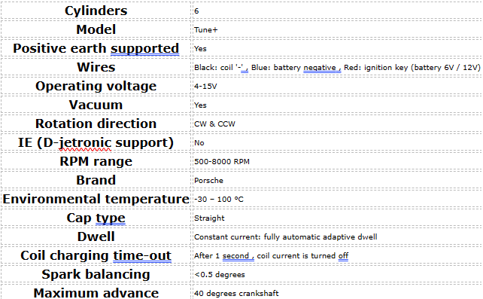Click the Spark balancing label
483x299 pixels.
(96, 274)
